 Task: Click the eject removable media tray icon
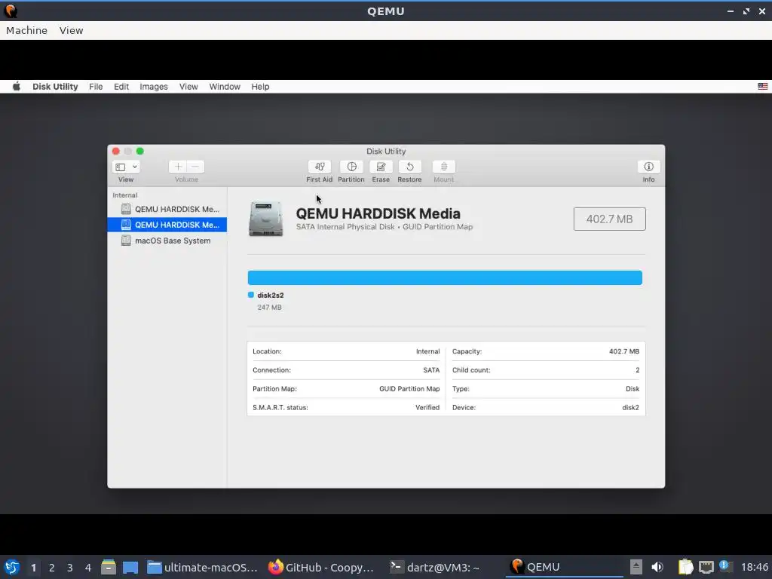point(636,567)
